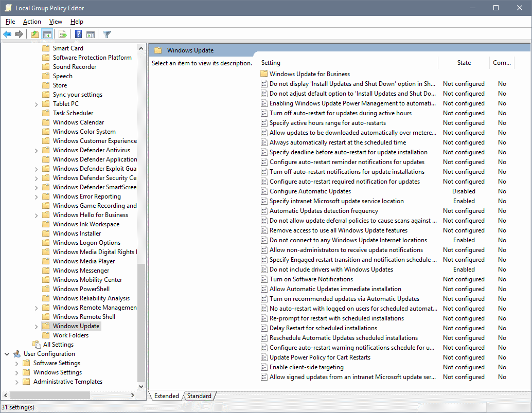Sort by the Setting column header
The width and height of the screenshot is (532, 413).
click(x=348, y=63)
